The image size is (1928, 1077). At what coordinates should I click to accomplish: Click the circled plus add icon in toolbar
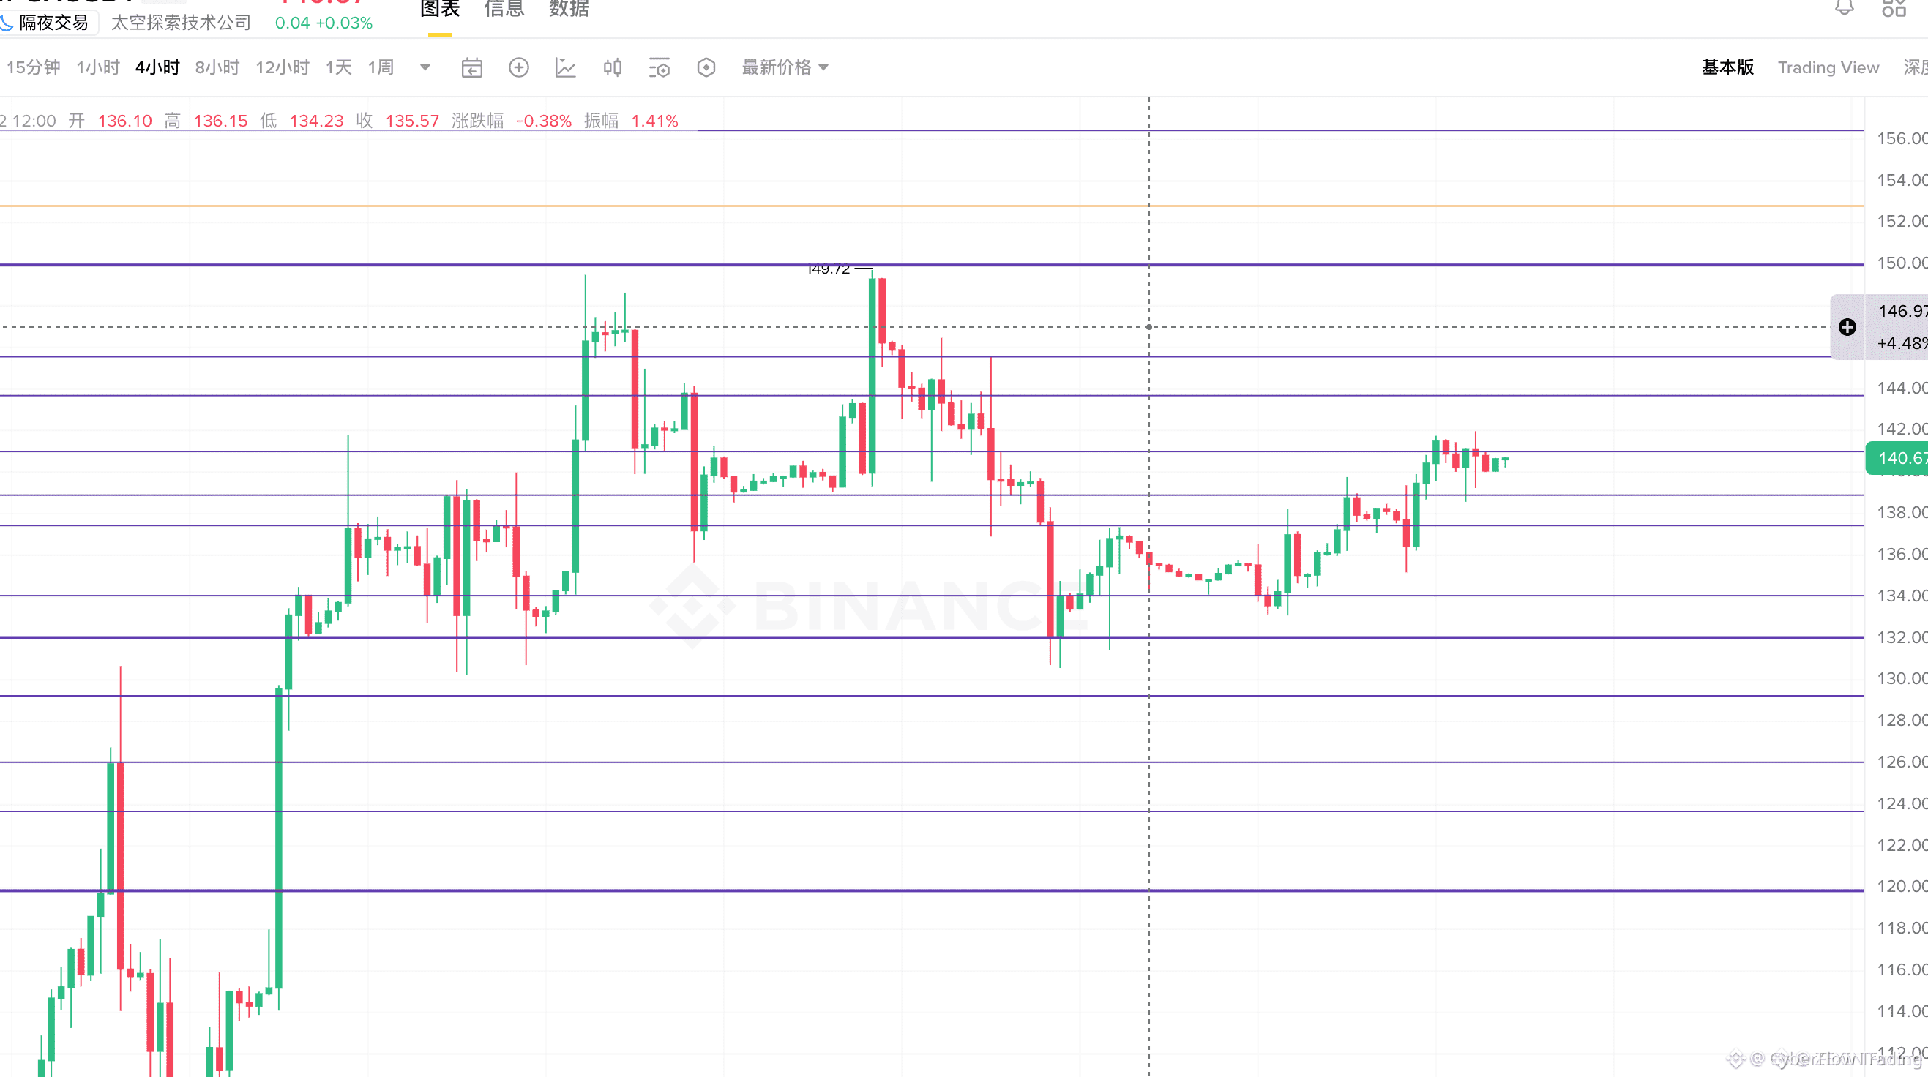coord(519,67)
